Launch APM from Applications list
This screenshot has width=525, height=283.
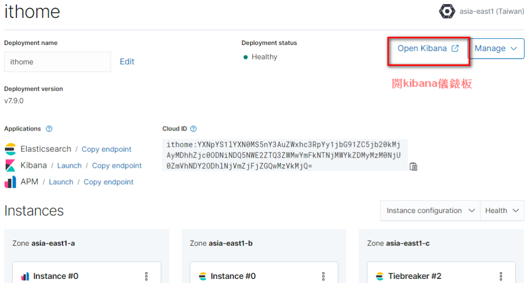(61, 182)
